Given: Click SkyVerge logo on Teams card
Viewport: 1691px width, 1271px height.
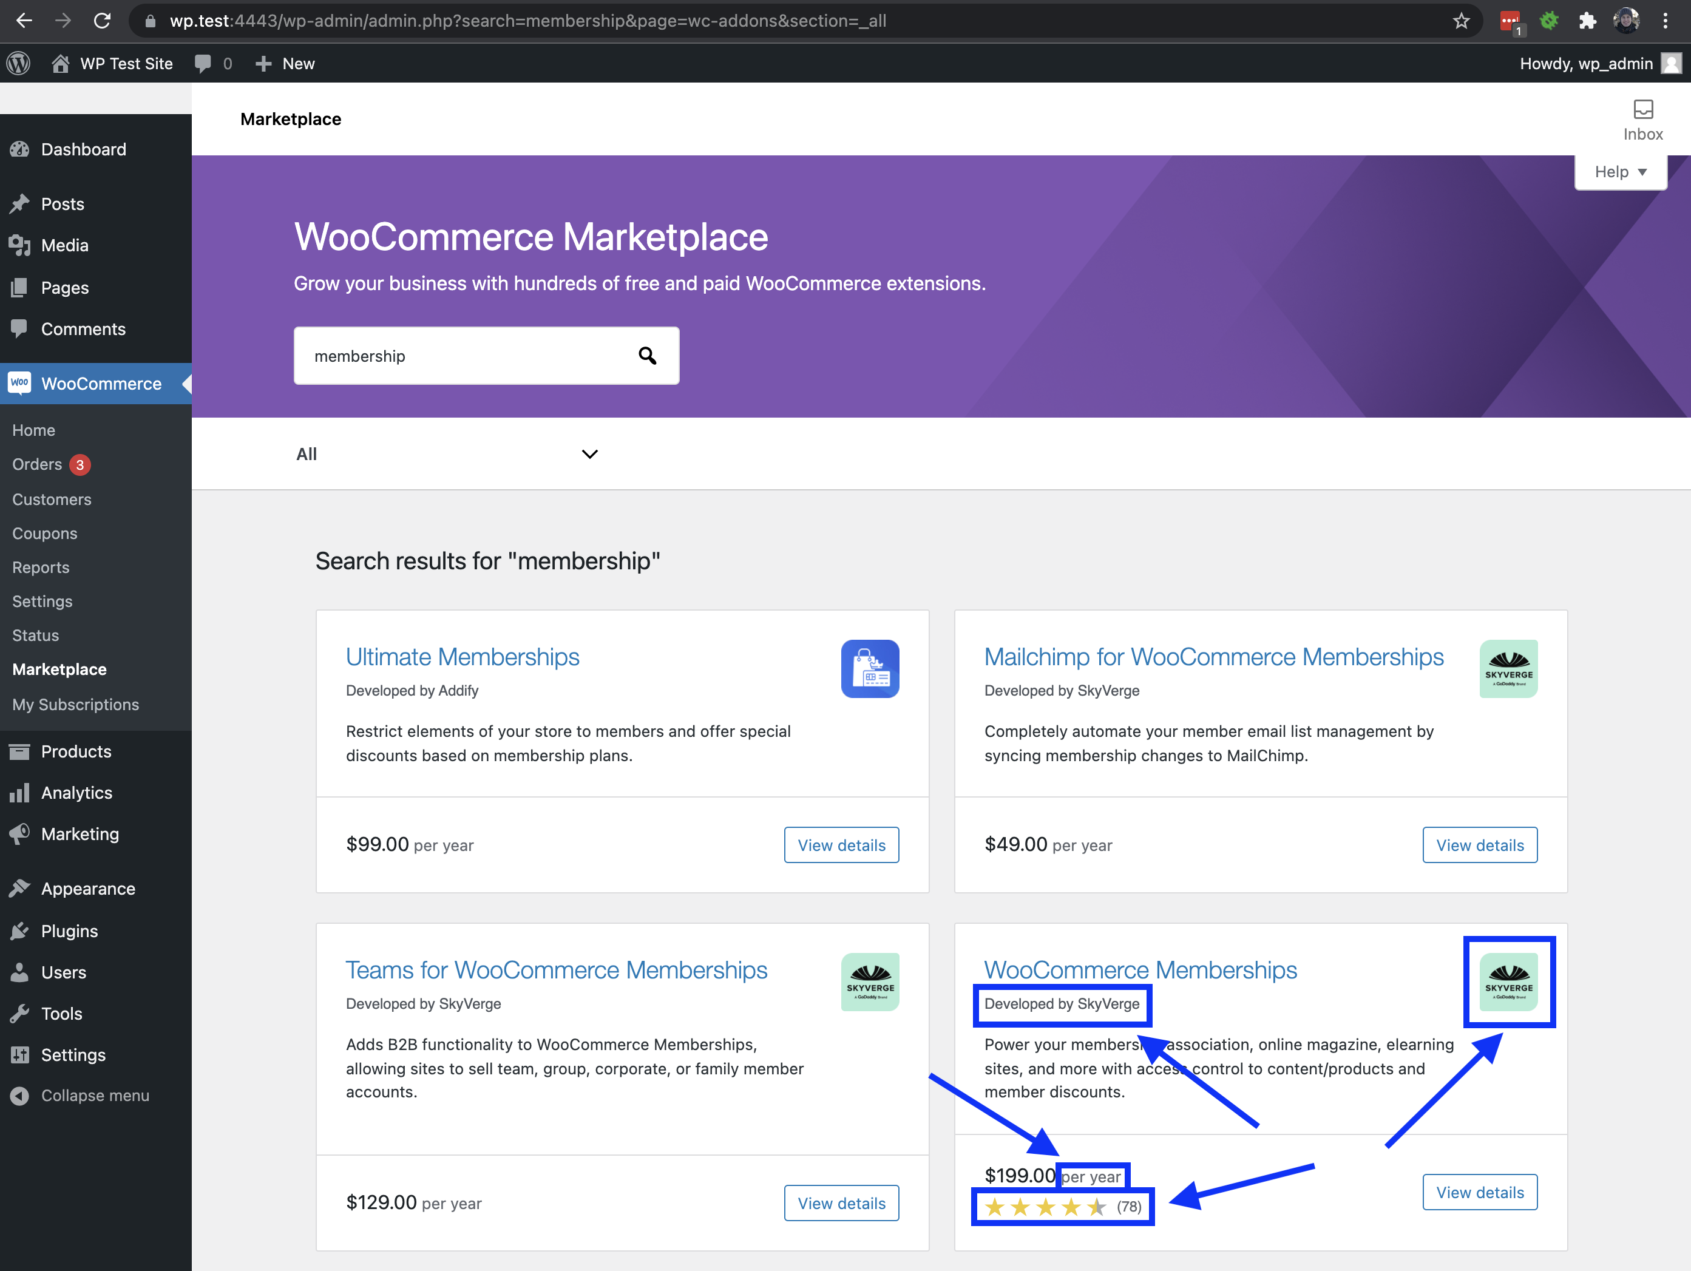Looking at the screenshot, I should coord(870,982).
